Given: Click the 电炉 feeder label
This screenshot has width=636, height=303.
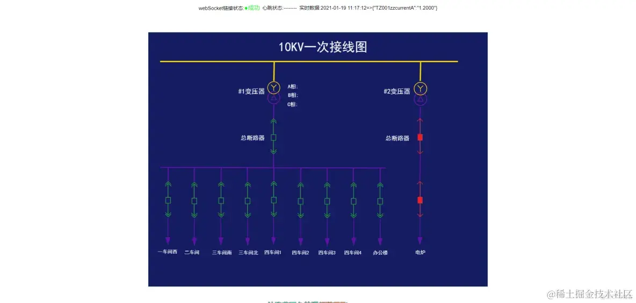Looking at the screenshot, I should (420, 253).
